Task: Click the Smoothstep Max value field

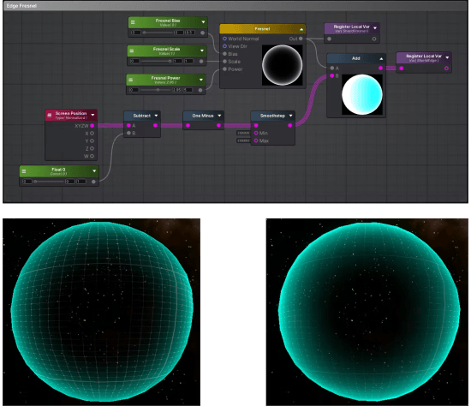Action: [x=243, y=140]
